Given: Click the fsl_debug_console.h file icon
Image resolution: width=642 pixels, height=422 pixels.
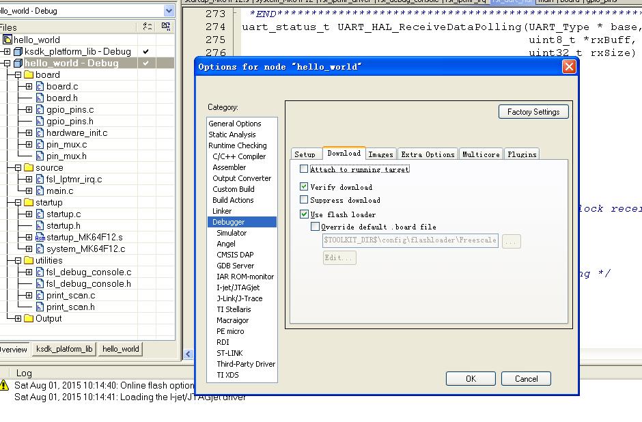Looking at the screenshot, I should [40, 283].
